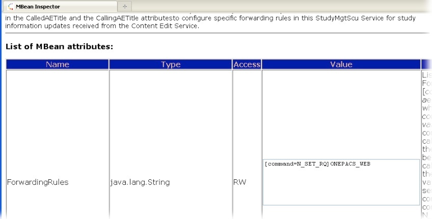432x219 pixels.
Task: Open a new tab with the plus button
Action: coord(124,7)
